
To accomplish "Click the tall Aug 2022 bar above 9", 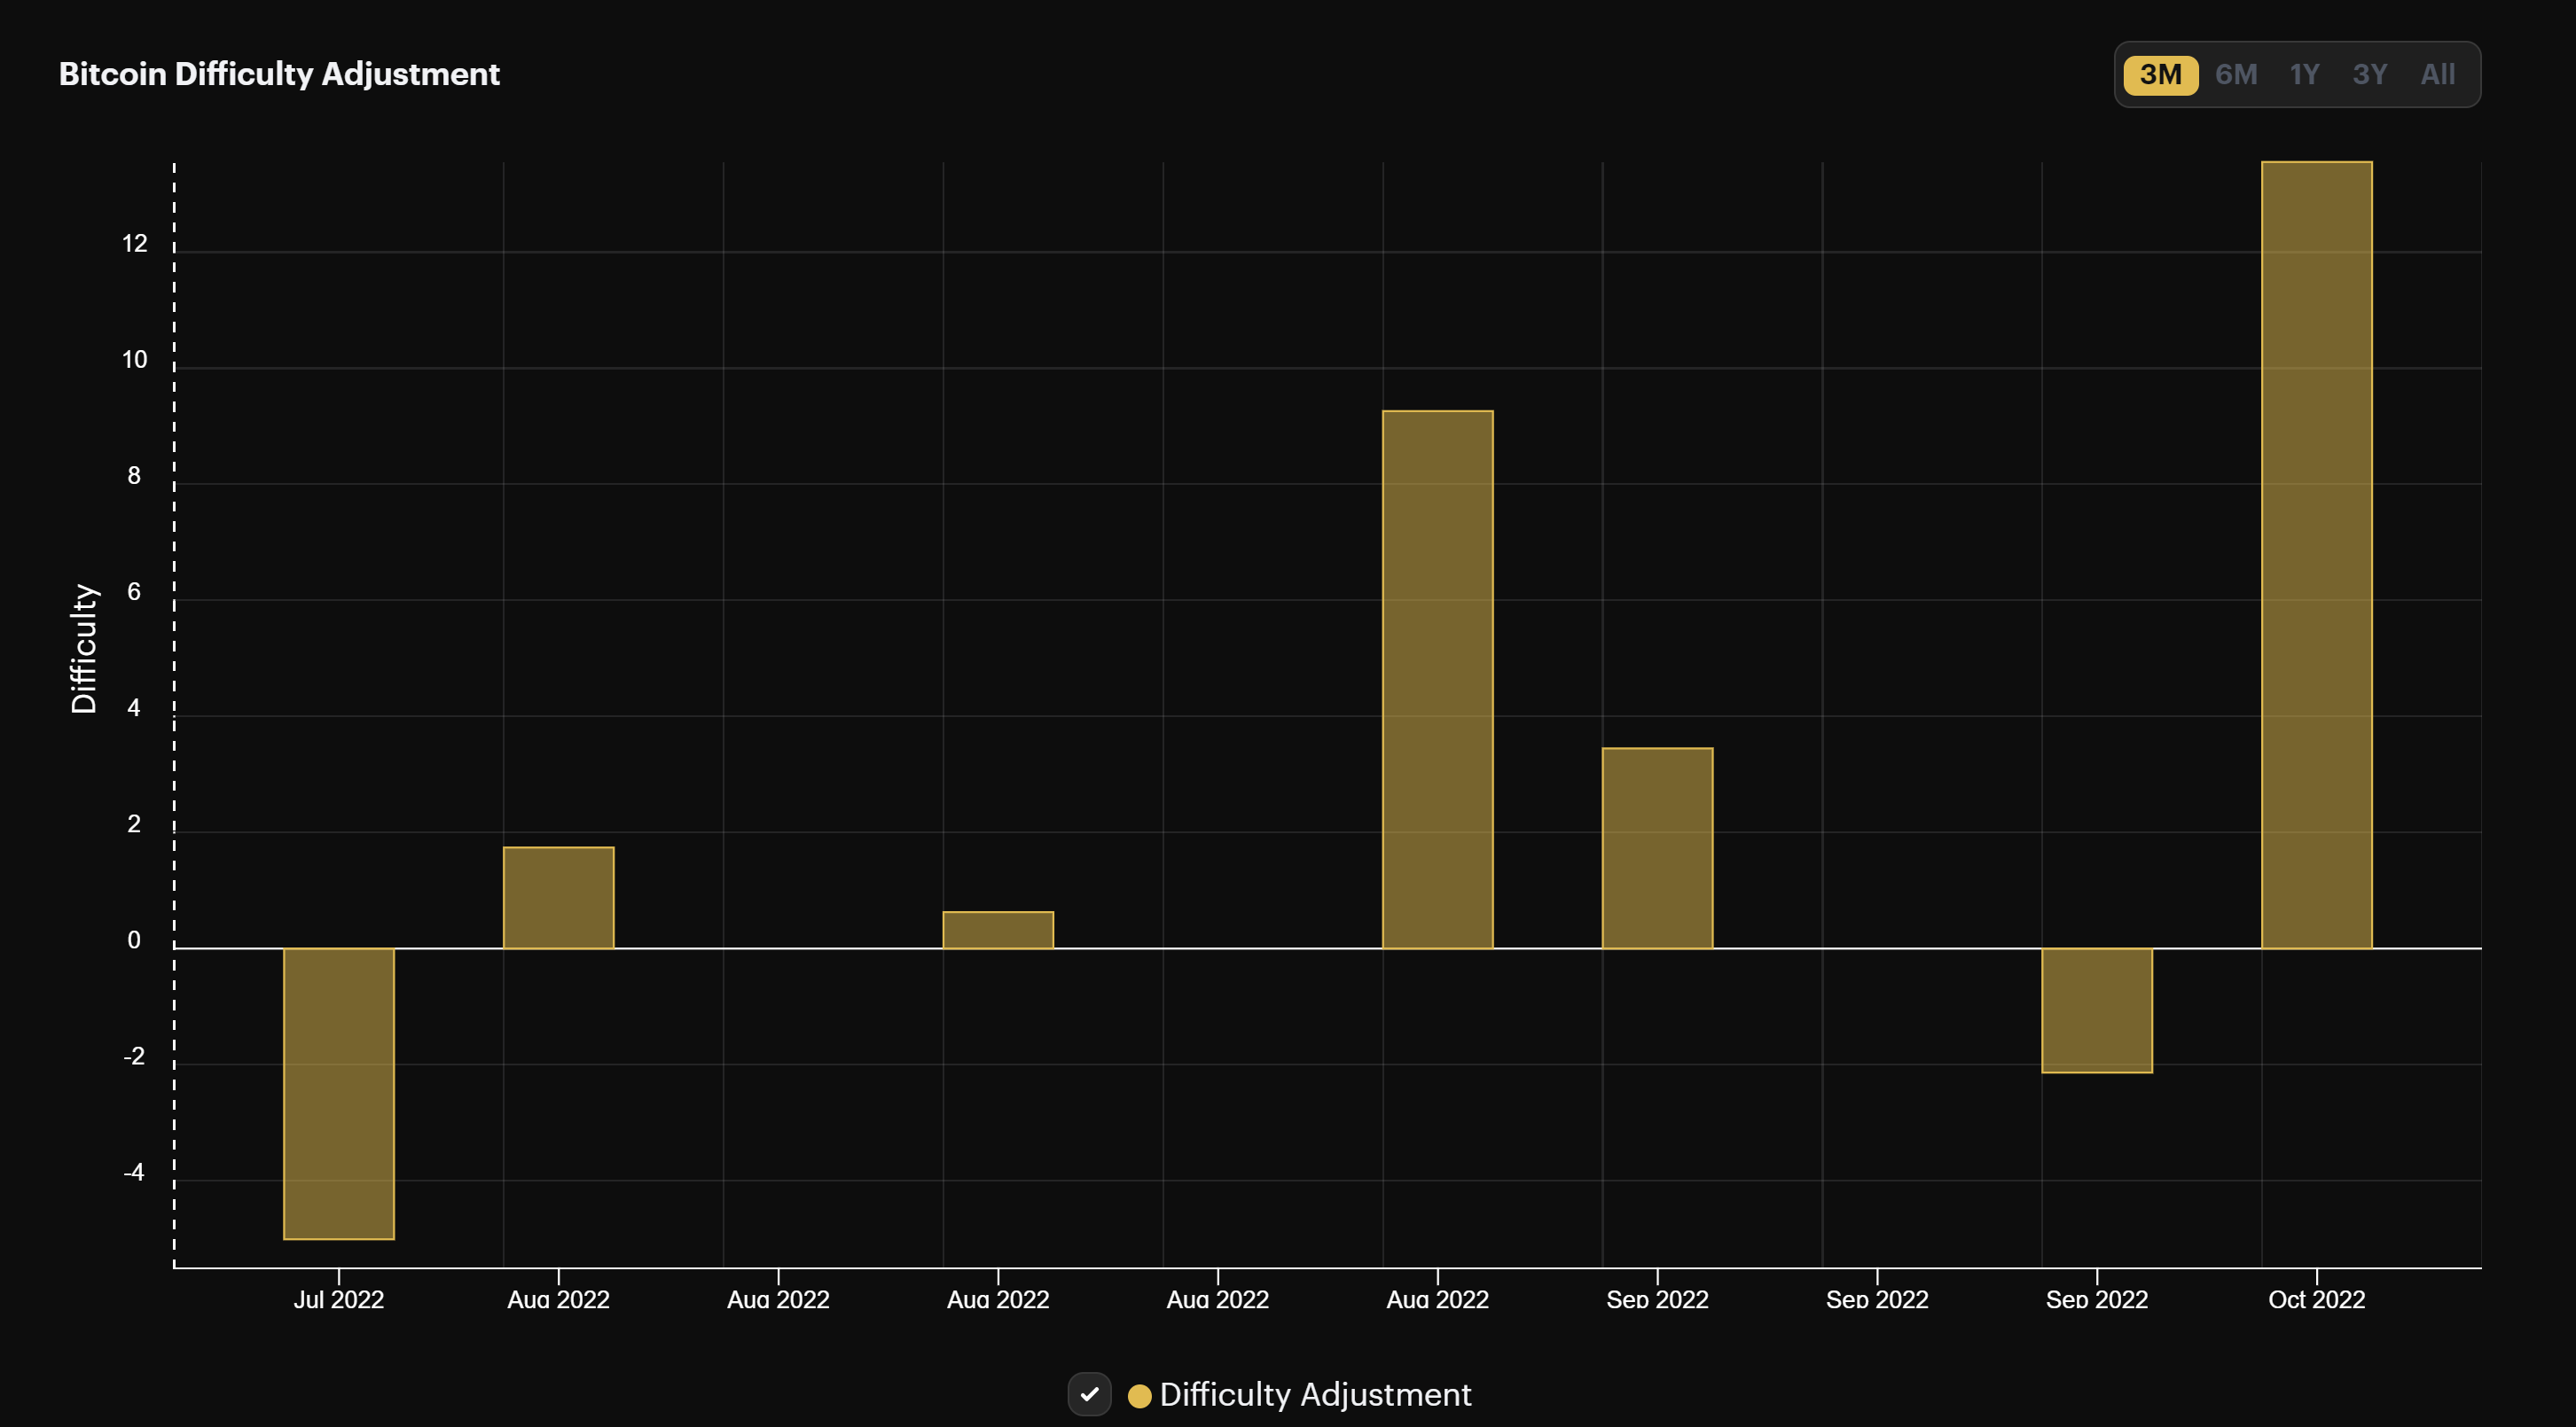I will pyautogui.click(x=1438, y=680).
